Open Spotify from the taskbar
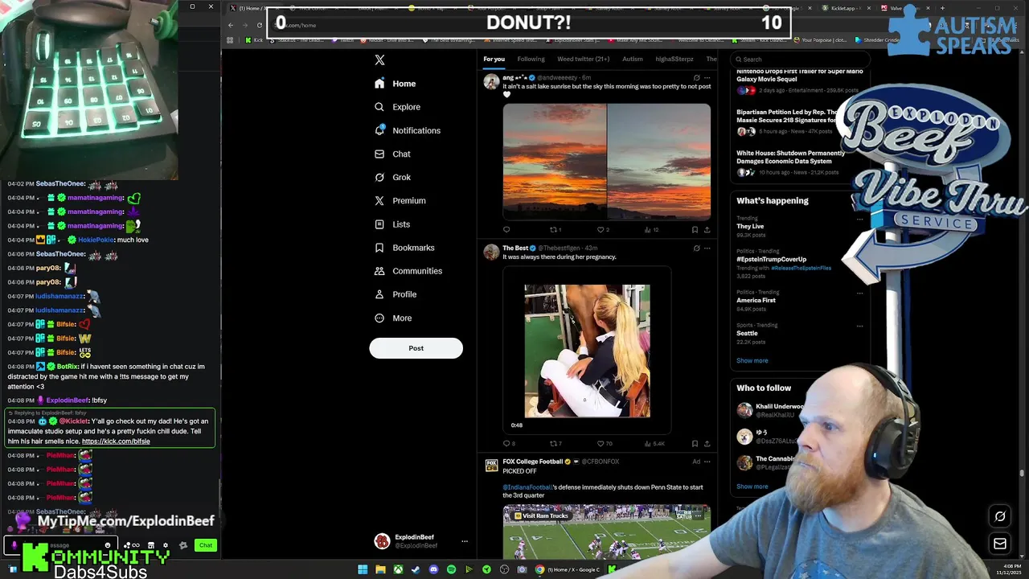This screenshot has height=579, width=1029. point(451,569)
